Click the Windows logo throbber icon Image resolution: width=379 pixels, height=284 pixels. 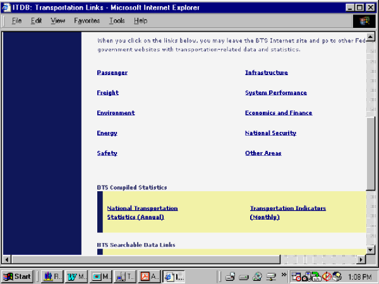(x=364, y=21)
